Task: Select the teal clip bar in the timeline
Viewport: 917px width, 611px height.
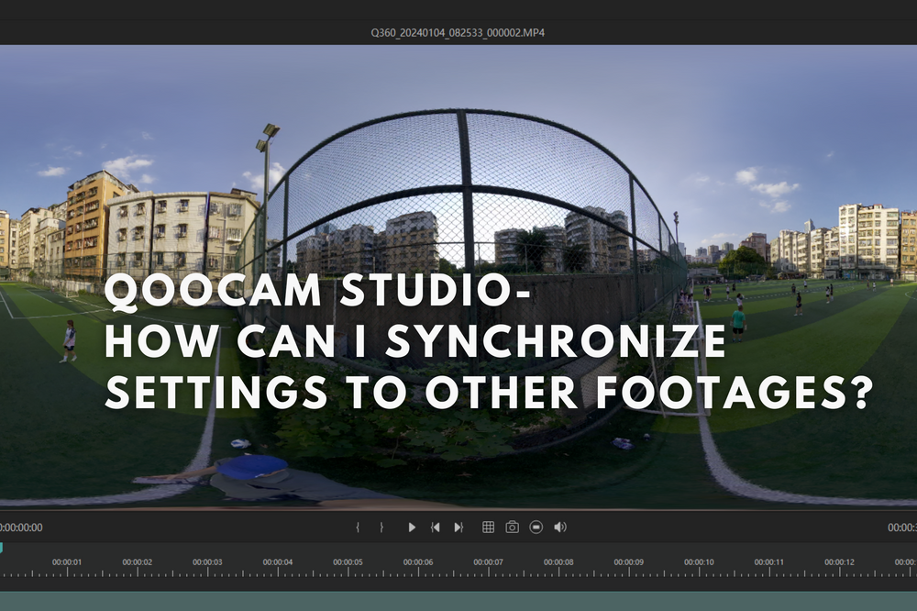Action: 458,601
